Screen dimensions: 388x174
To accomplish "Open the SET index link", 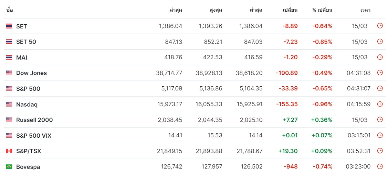I will click(22, 26).
